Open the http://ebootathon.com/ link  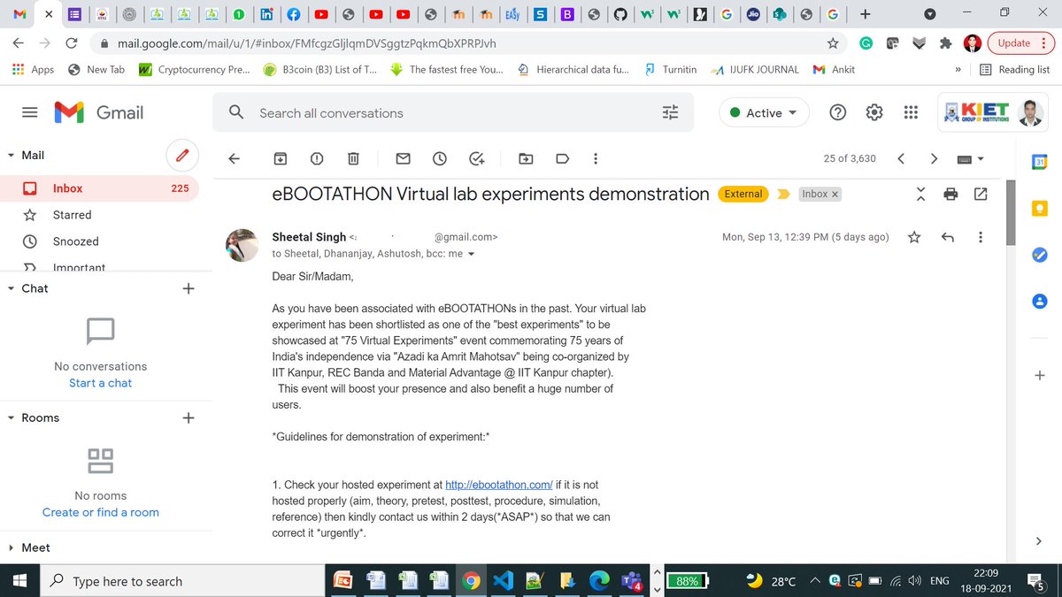click(499, 485)
